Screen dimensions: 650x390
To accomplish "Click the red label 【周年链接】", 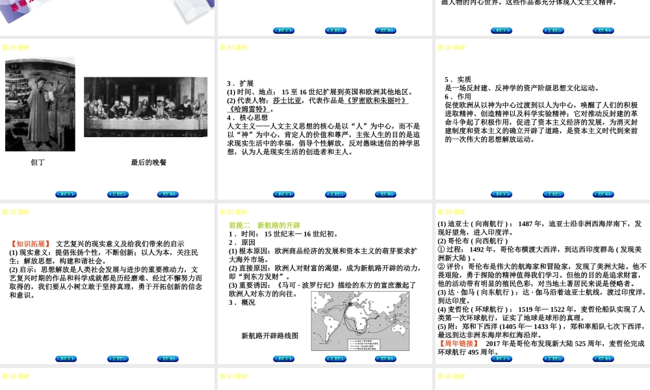I will [x=459, y=344].
